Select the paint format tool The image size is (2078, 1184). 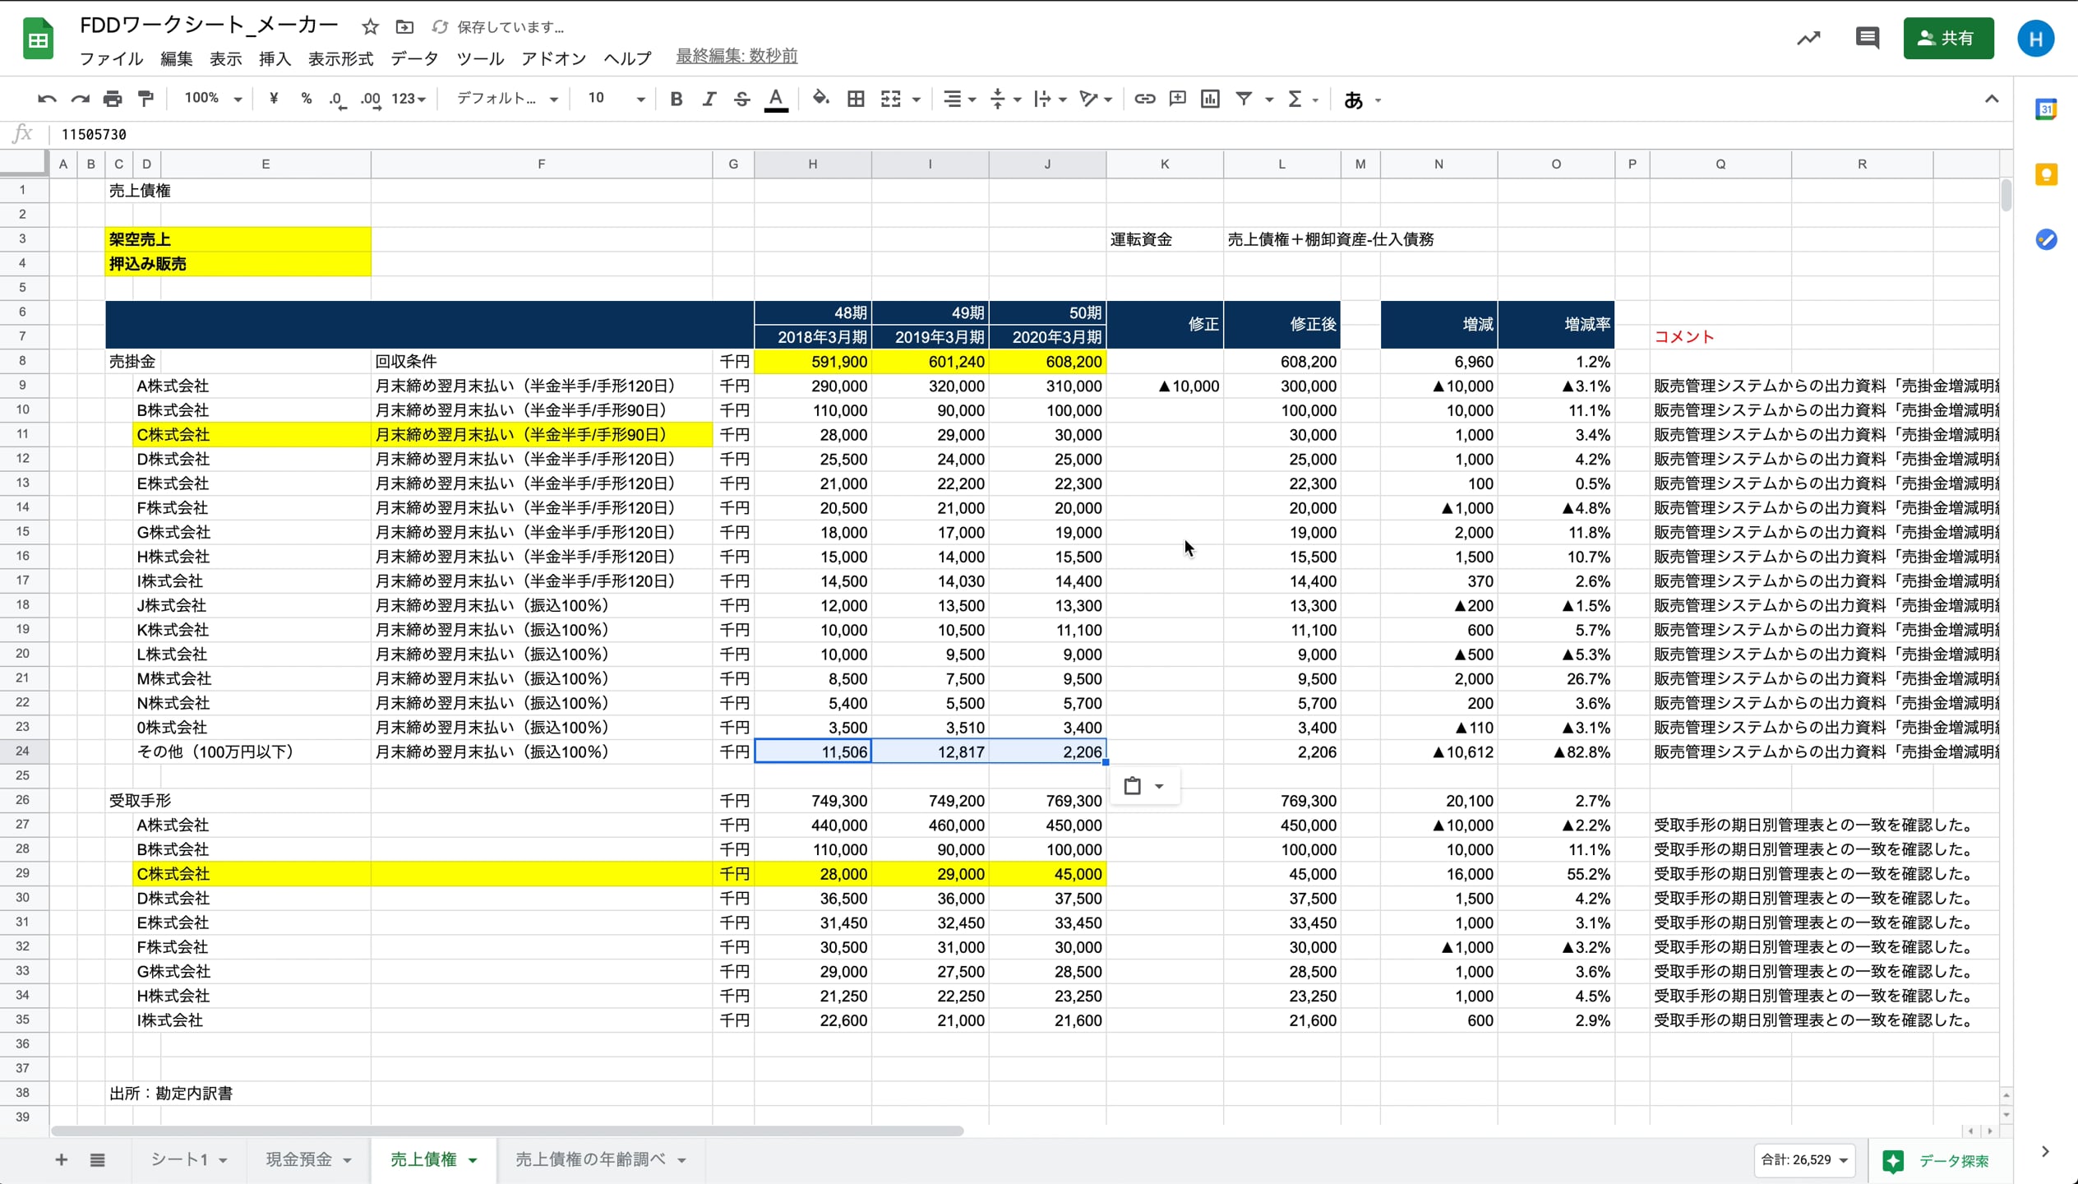145,98
